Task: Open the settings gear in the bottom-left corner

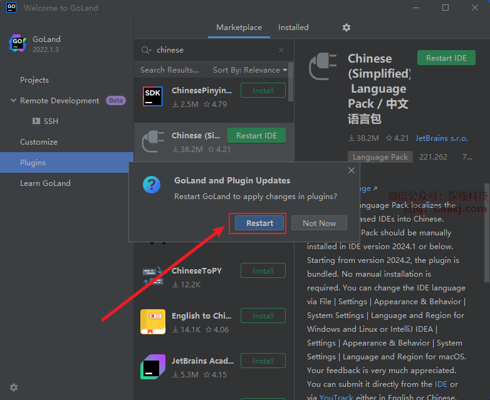Action: pyautogui.click(x=14, y=387)
